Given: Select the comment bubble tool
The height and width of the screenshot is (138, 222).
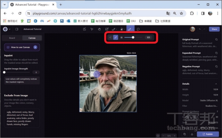Looking at the screenshot, I should [x=138, y=29].
